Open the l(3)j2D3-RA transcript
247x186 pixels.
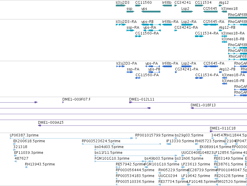pos(121,25)
